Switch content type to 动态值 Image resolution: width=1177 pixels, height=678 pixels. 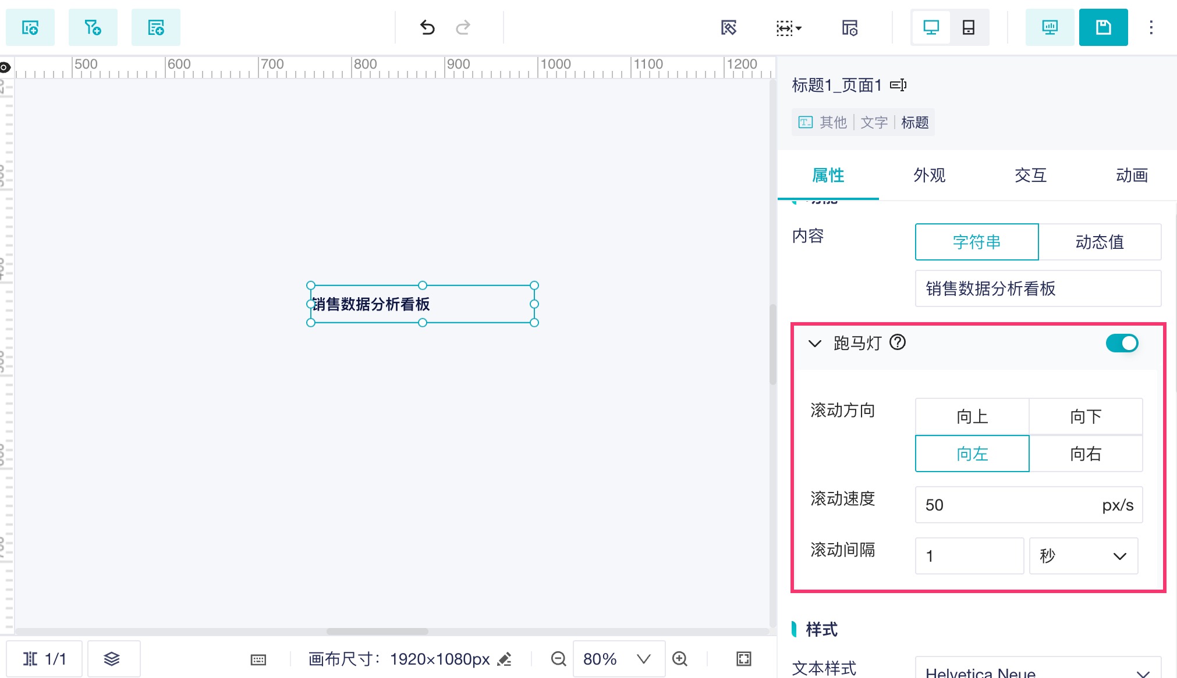point(1099,242)
